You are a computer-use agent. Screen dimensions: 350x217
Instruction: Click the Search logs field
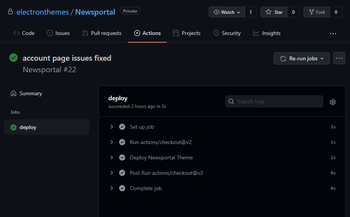(274, 101)
